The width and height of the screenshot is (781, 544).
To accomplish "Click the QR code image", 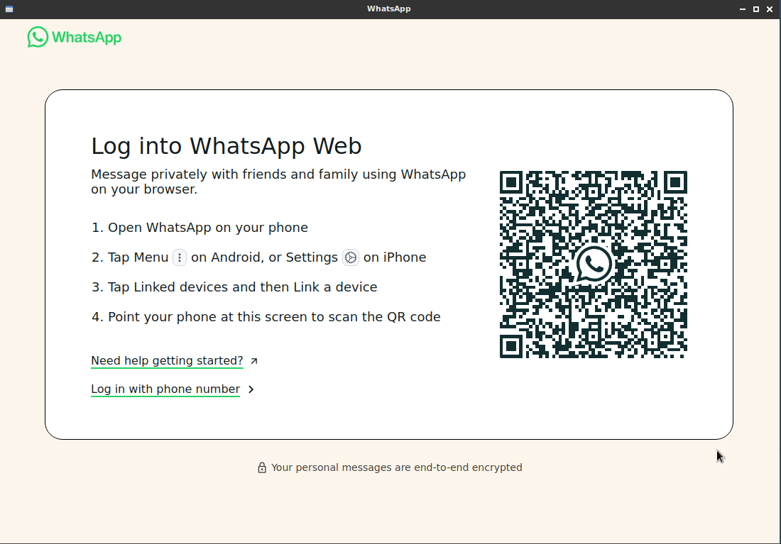I will point(594,265).
